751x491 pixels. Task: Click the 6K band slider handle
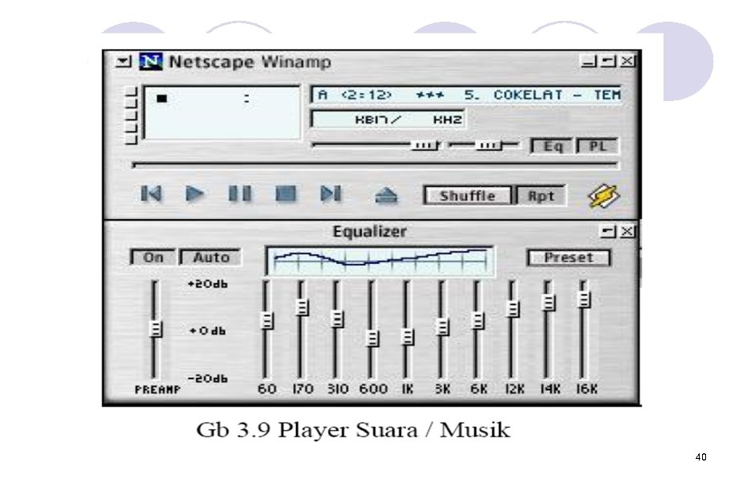click(478, 320)
